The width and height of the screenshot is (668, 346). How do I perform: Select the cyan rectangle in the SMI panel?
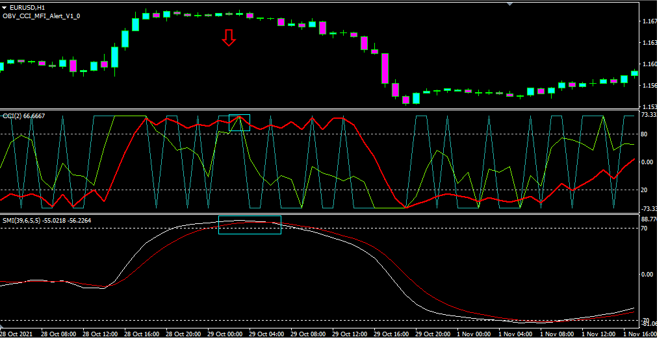(x=250, y=225)
